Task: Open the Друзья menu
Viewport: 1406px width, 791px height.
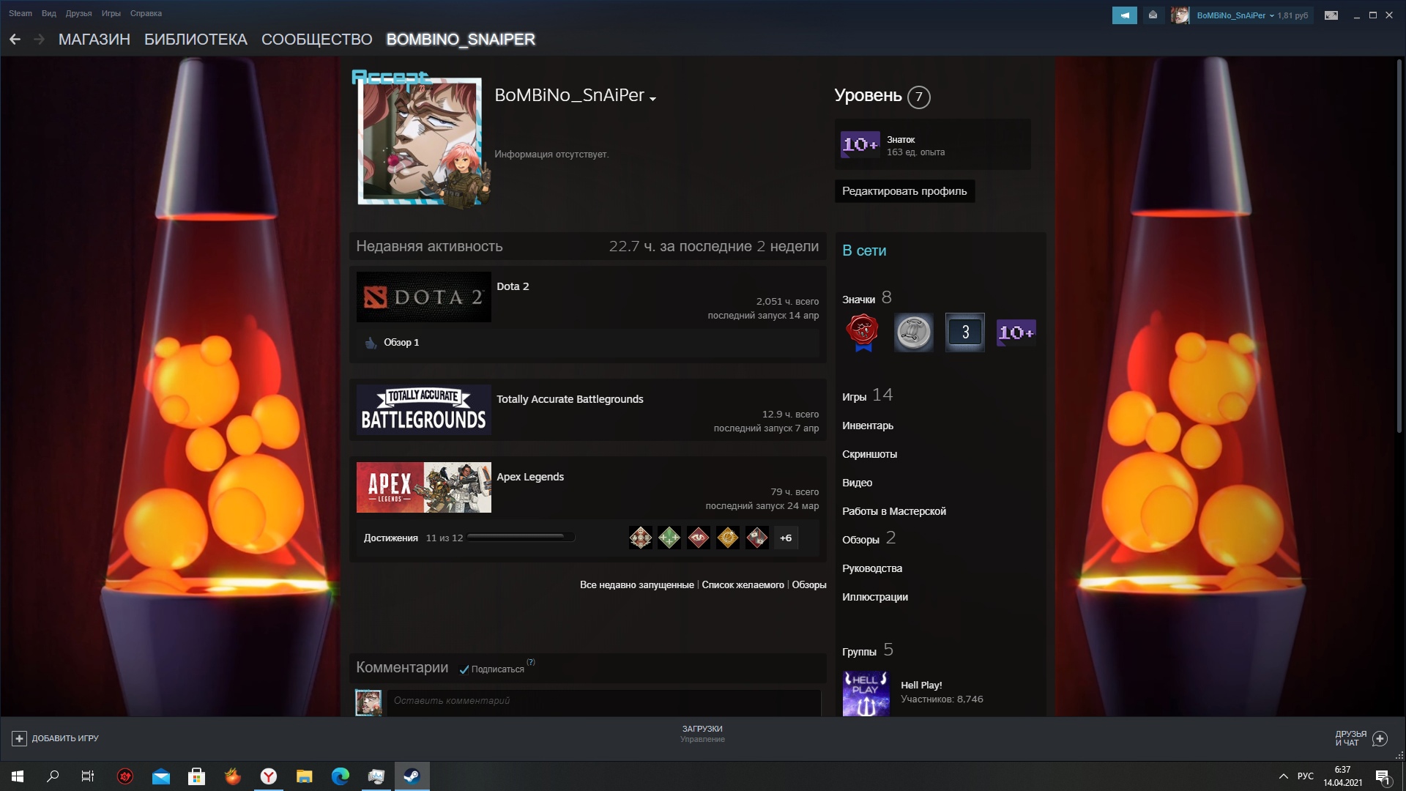Action: [78, 13]
